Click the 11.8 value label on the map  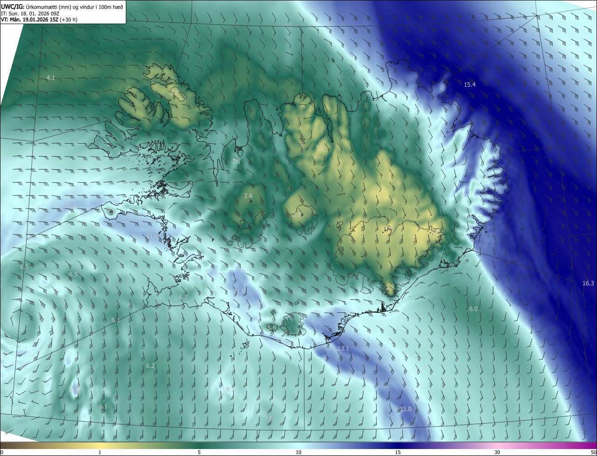tap(239, 291)
